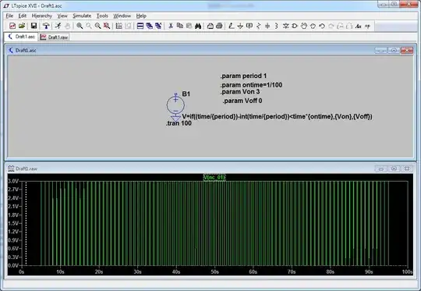
Task: Click the Zoom In magnifier icon
Action: click(x=80, y=26)
